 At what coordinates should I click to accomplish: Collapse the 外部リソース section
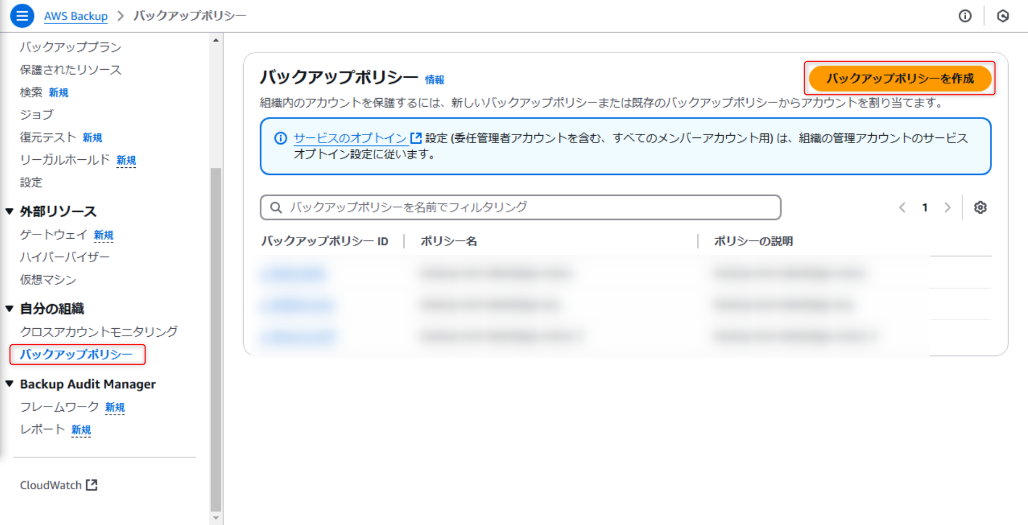[x=10, y=211]
